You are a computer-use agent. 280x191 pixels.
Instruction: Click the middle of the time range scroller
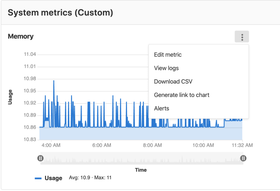coord(142,158)
